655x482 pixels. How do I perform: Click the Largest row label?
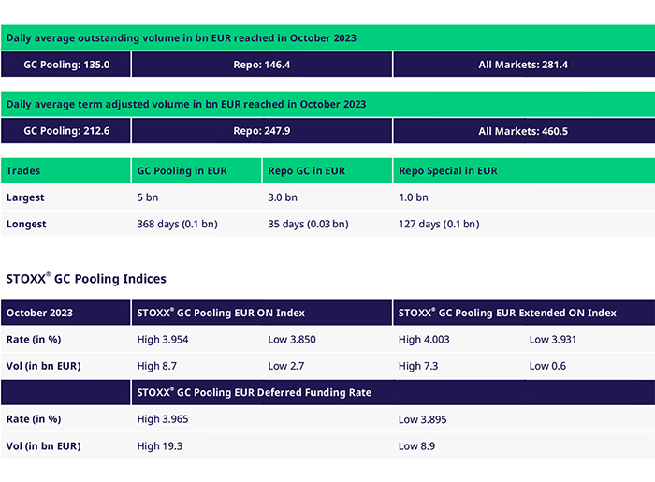click(x=25, y=197)
